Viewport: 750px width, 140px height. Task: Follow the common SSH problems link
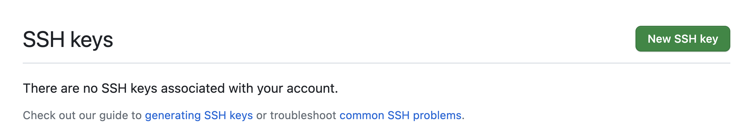tap(400, 115)
